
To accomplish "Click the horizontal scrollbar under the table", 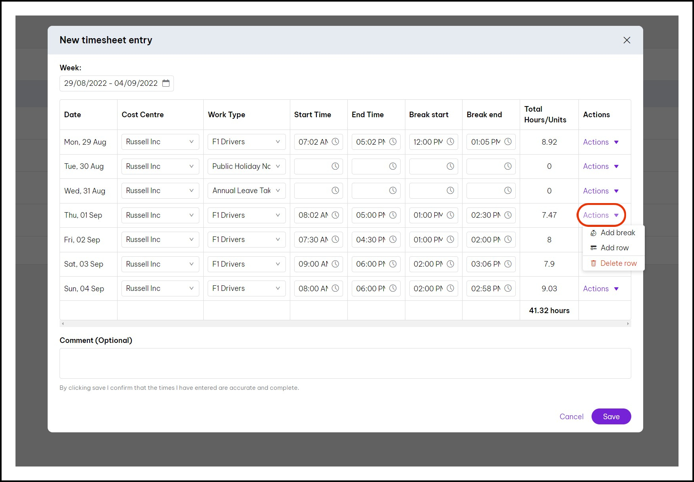I will click(x=345, y=324).
